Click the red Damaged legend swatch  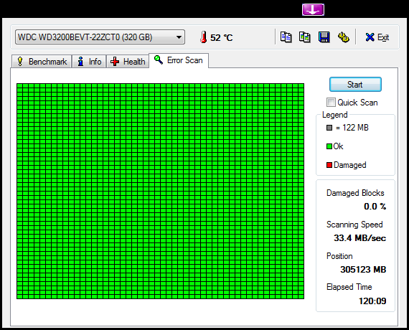click(329, 165)
